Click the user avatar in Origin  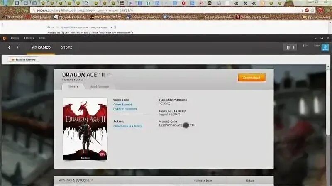[325, 47]
